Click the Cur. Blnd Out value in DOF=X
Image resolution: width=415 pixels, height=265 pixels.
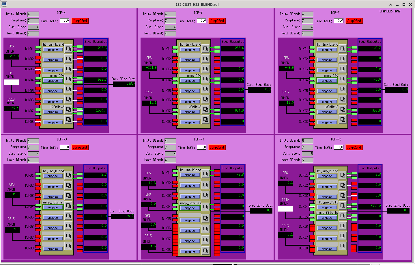(124, 84)
